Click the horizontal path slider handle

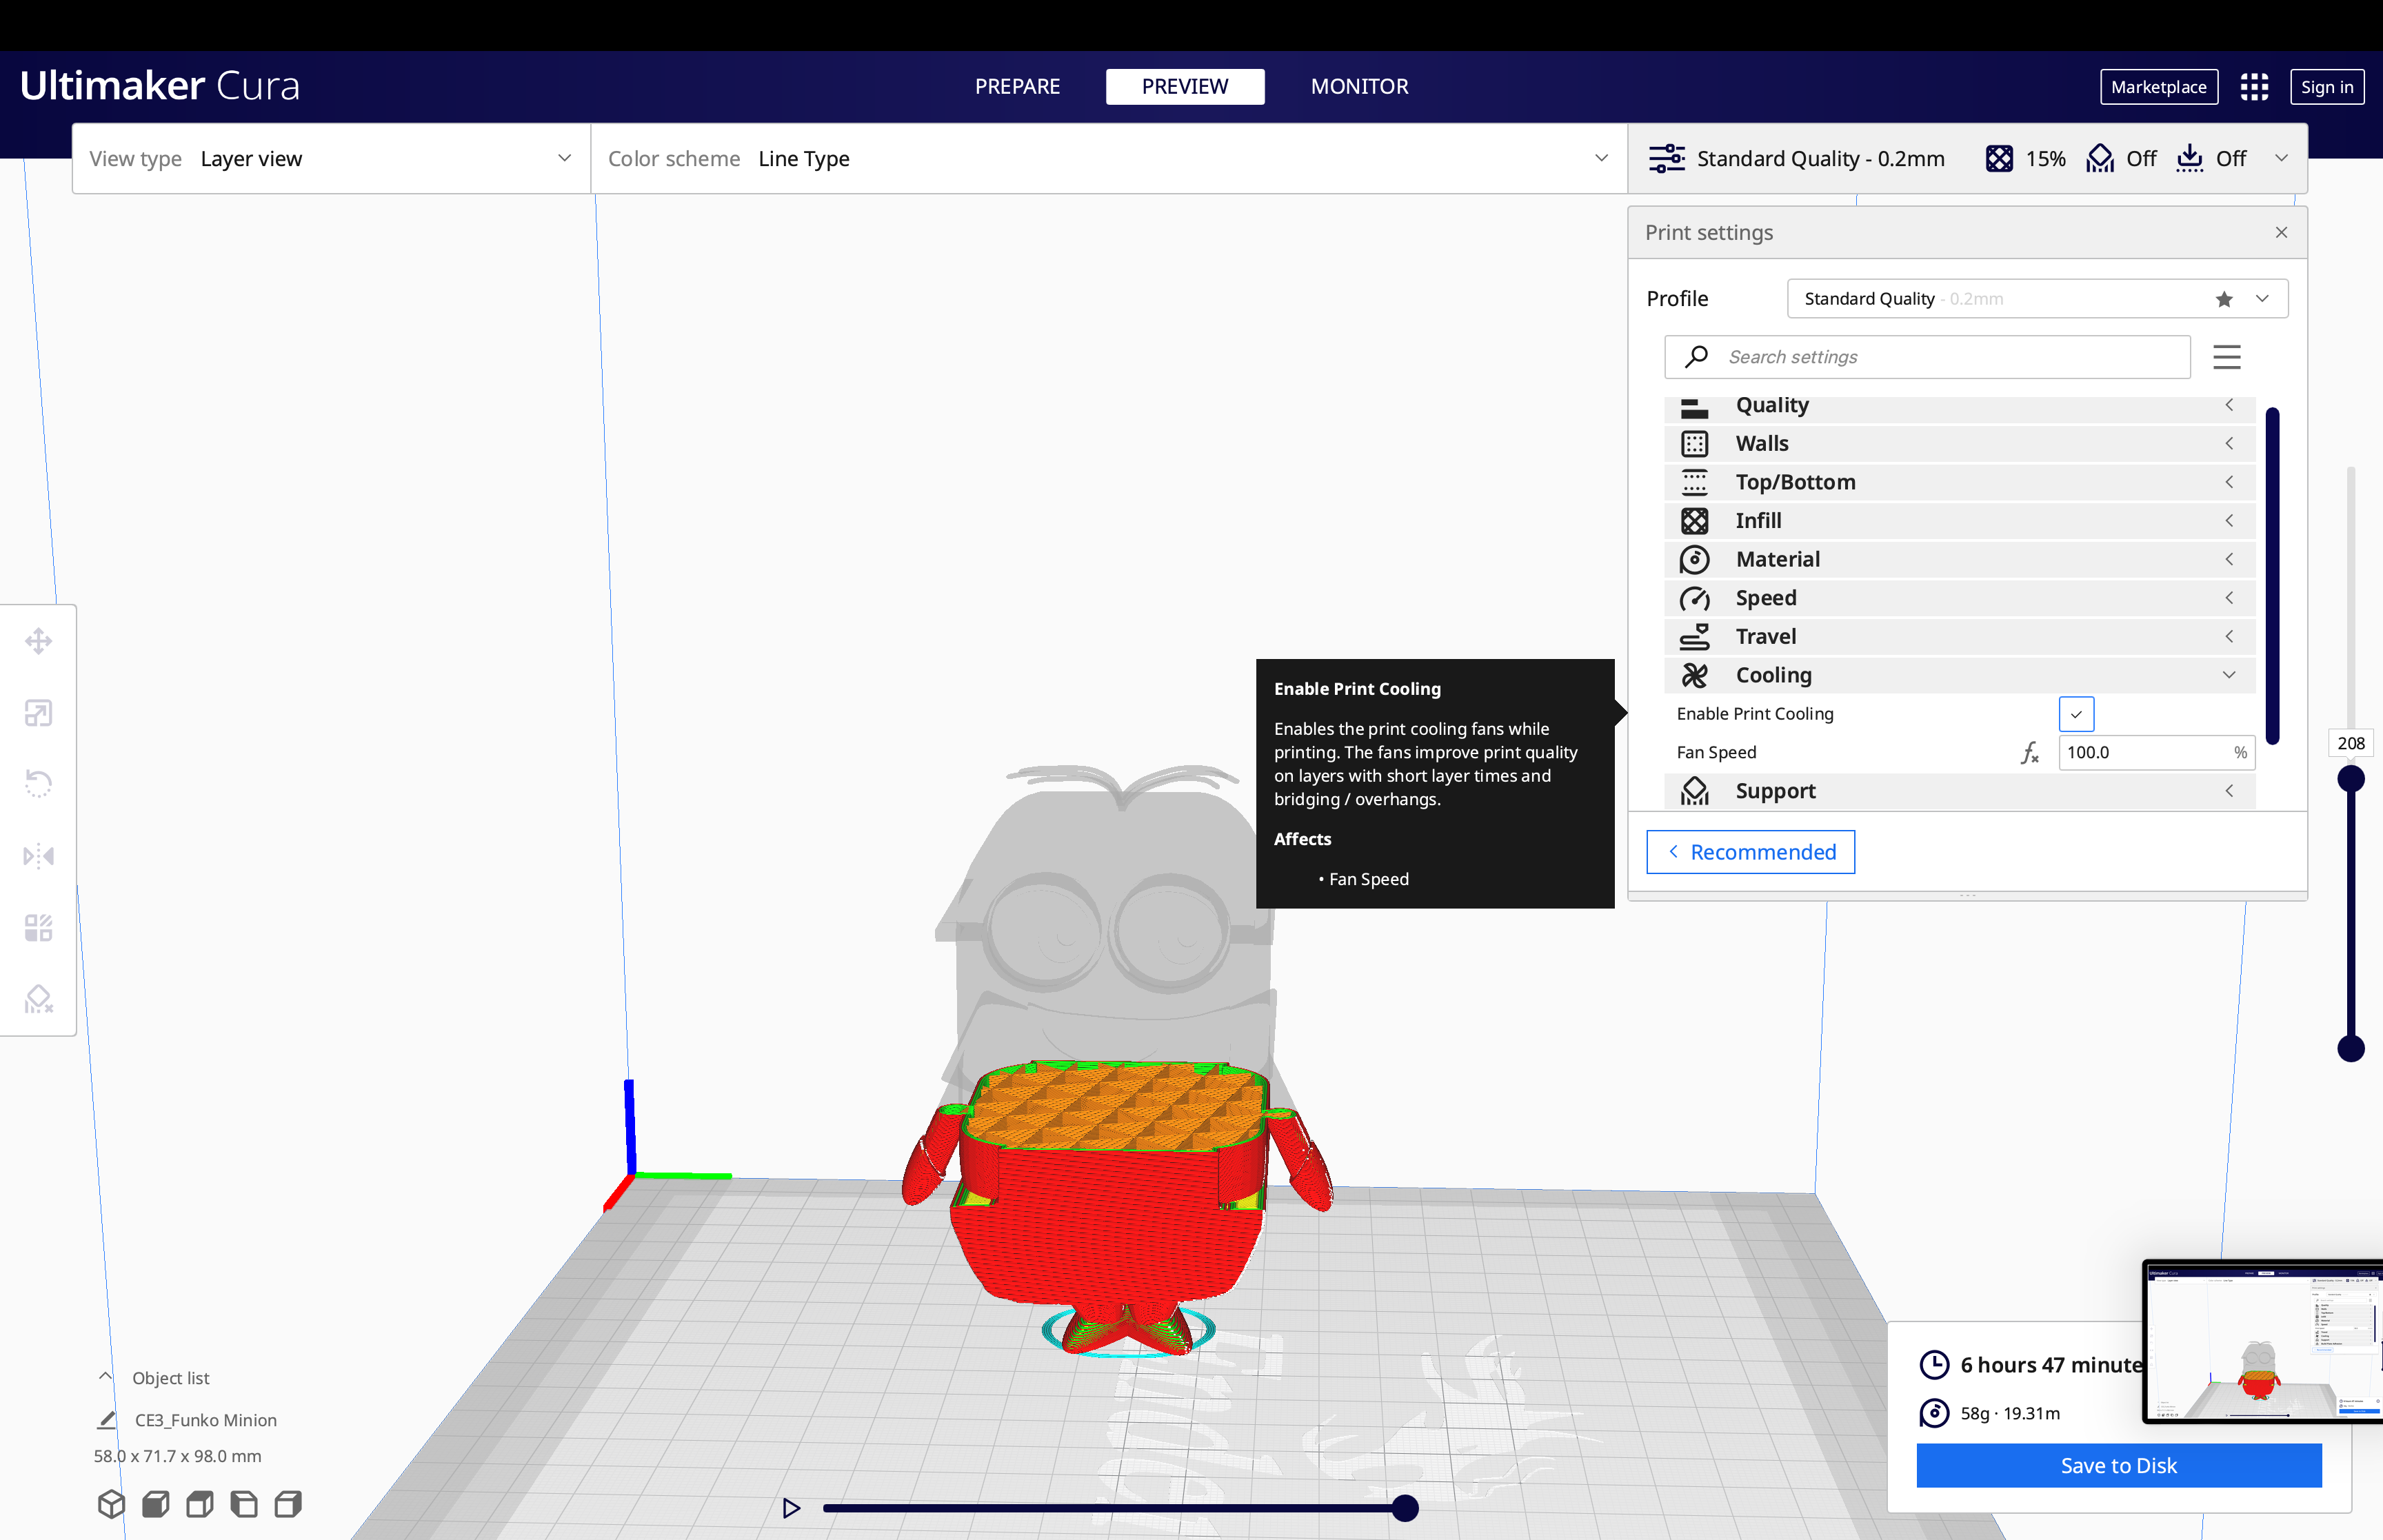coord(1405,1507)
